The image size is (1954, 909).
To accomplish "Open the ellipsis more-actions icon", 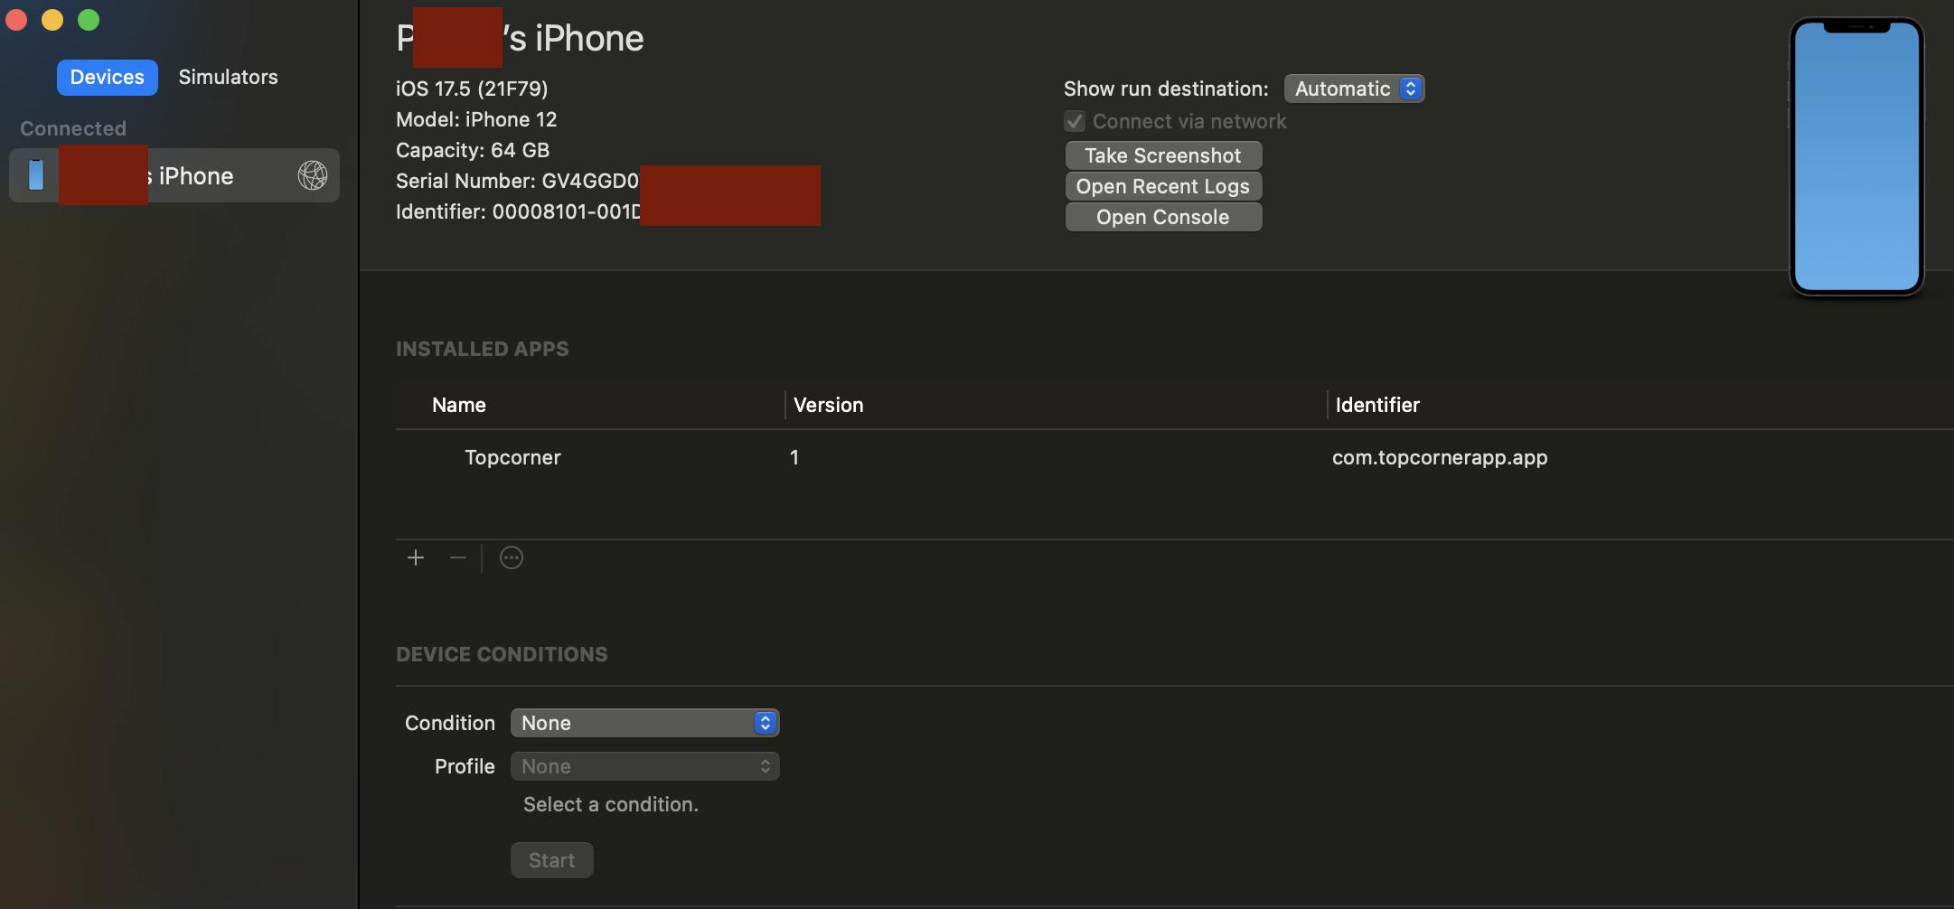I will [512, 558].
